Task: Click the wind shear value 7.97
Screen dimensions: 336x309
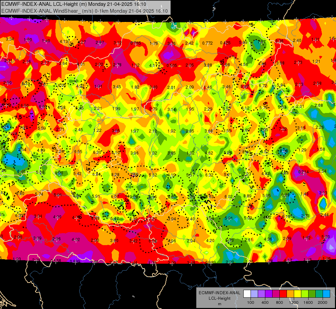Action: coord(24,128)
